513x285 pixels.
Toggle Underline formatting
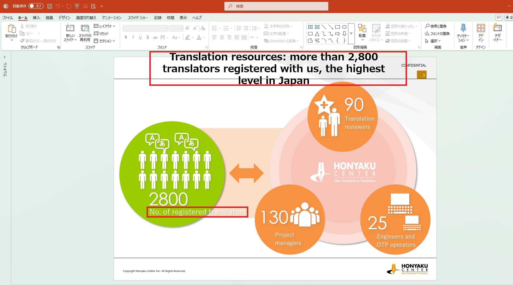140,37
